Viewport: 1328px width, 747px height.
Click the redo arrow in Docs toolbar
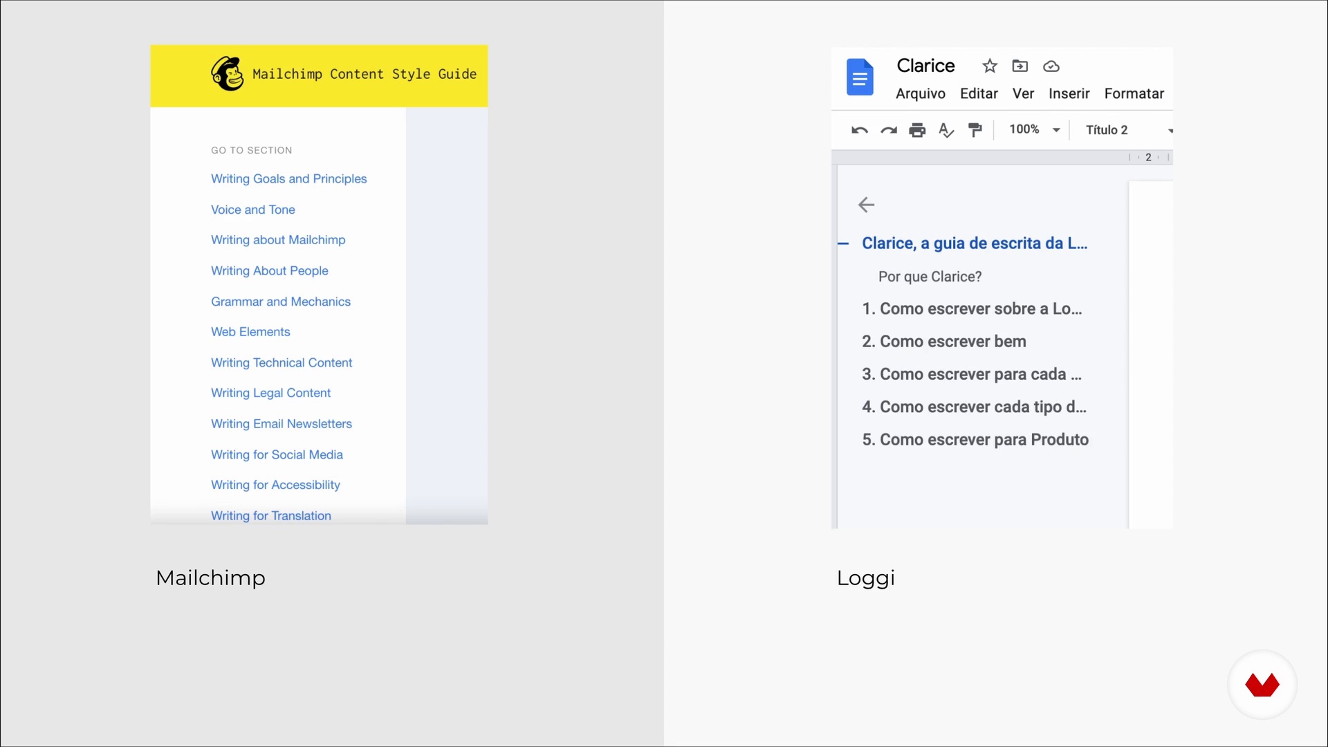pyautogui.click(x=889, y=130)
